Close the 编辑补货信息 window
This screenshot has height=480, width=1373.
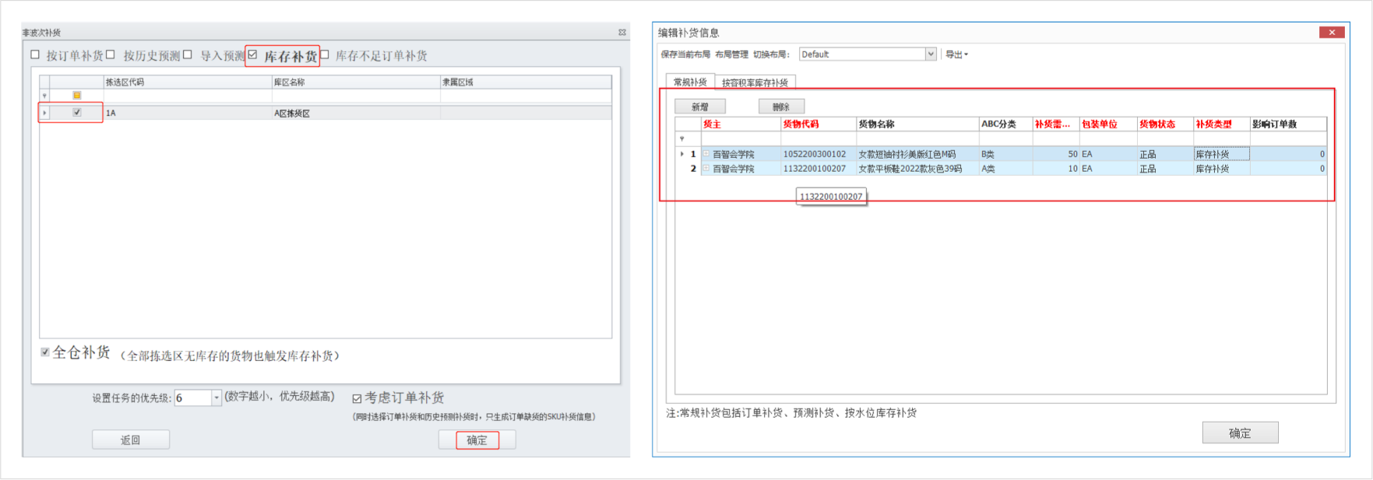(1331, 32)
